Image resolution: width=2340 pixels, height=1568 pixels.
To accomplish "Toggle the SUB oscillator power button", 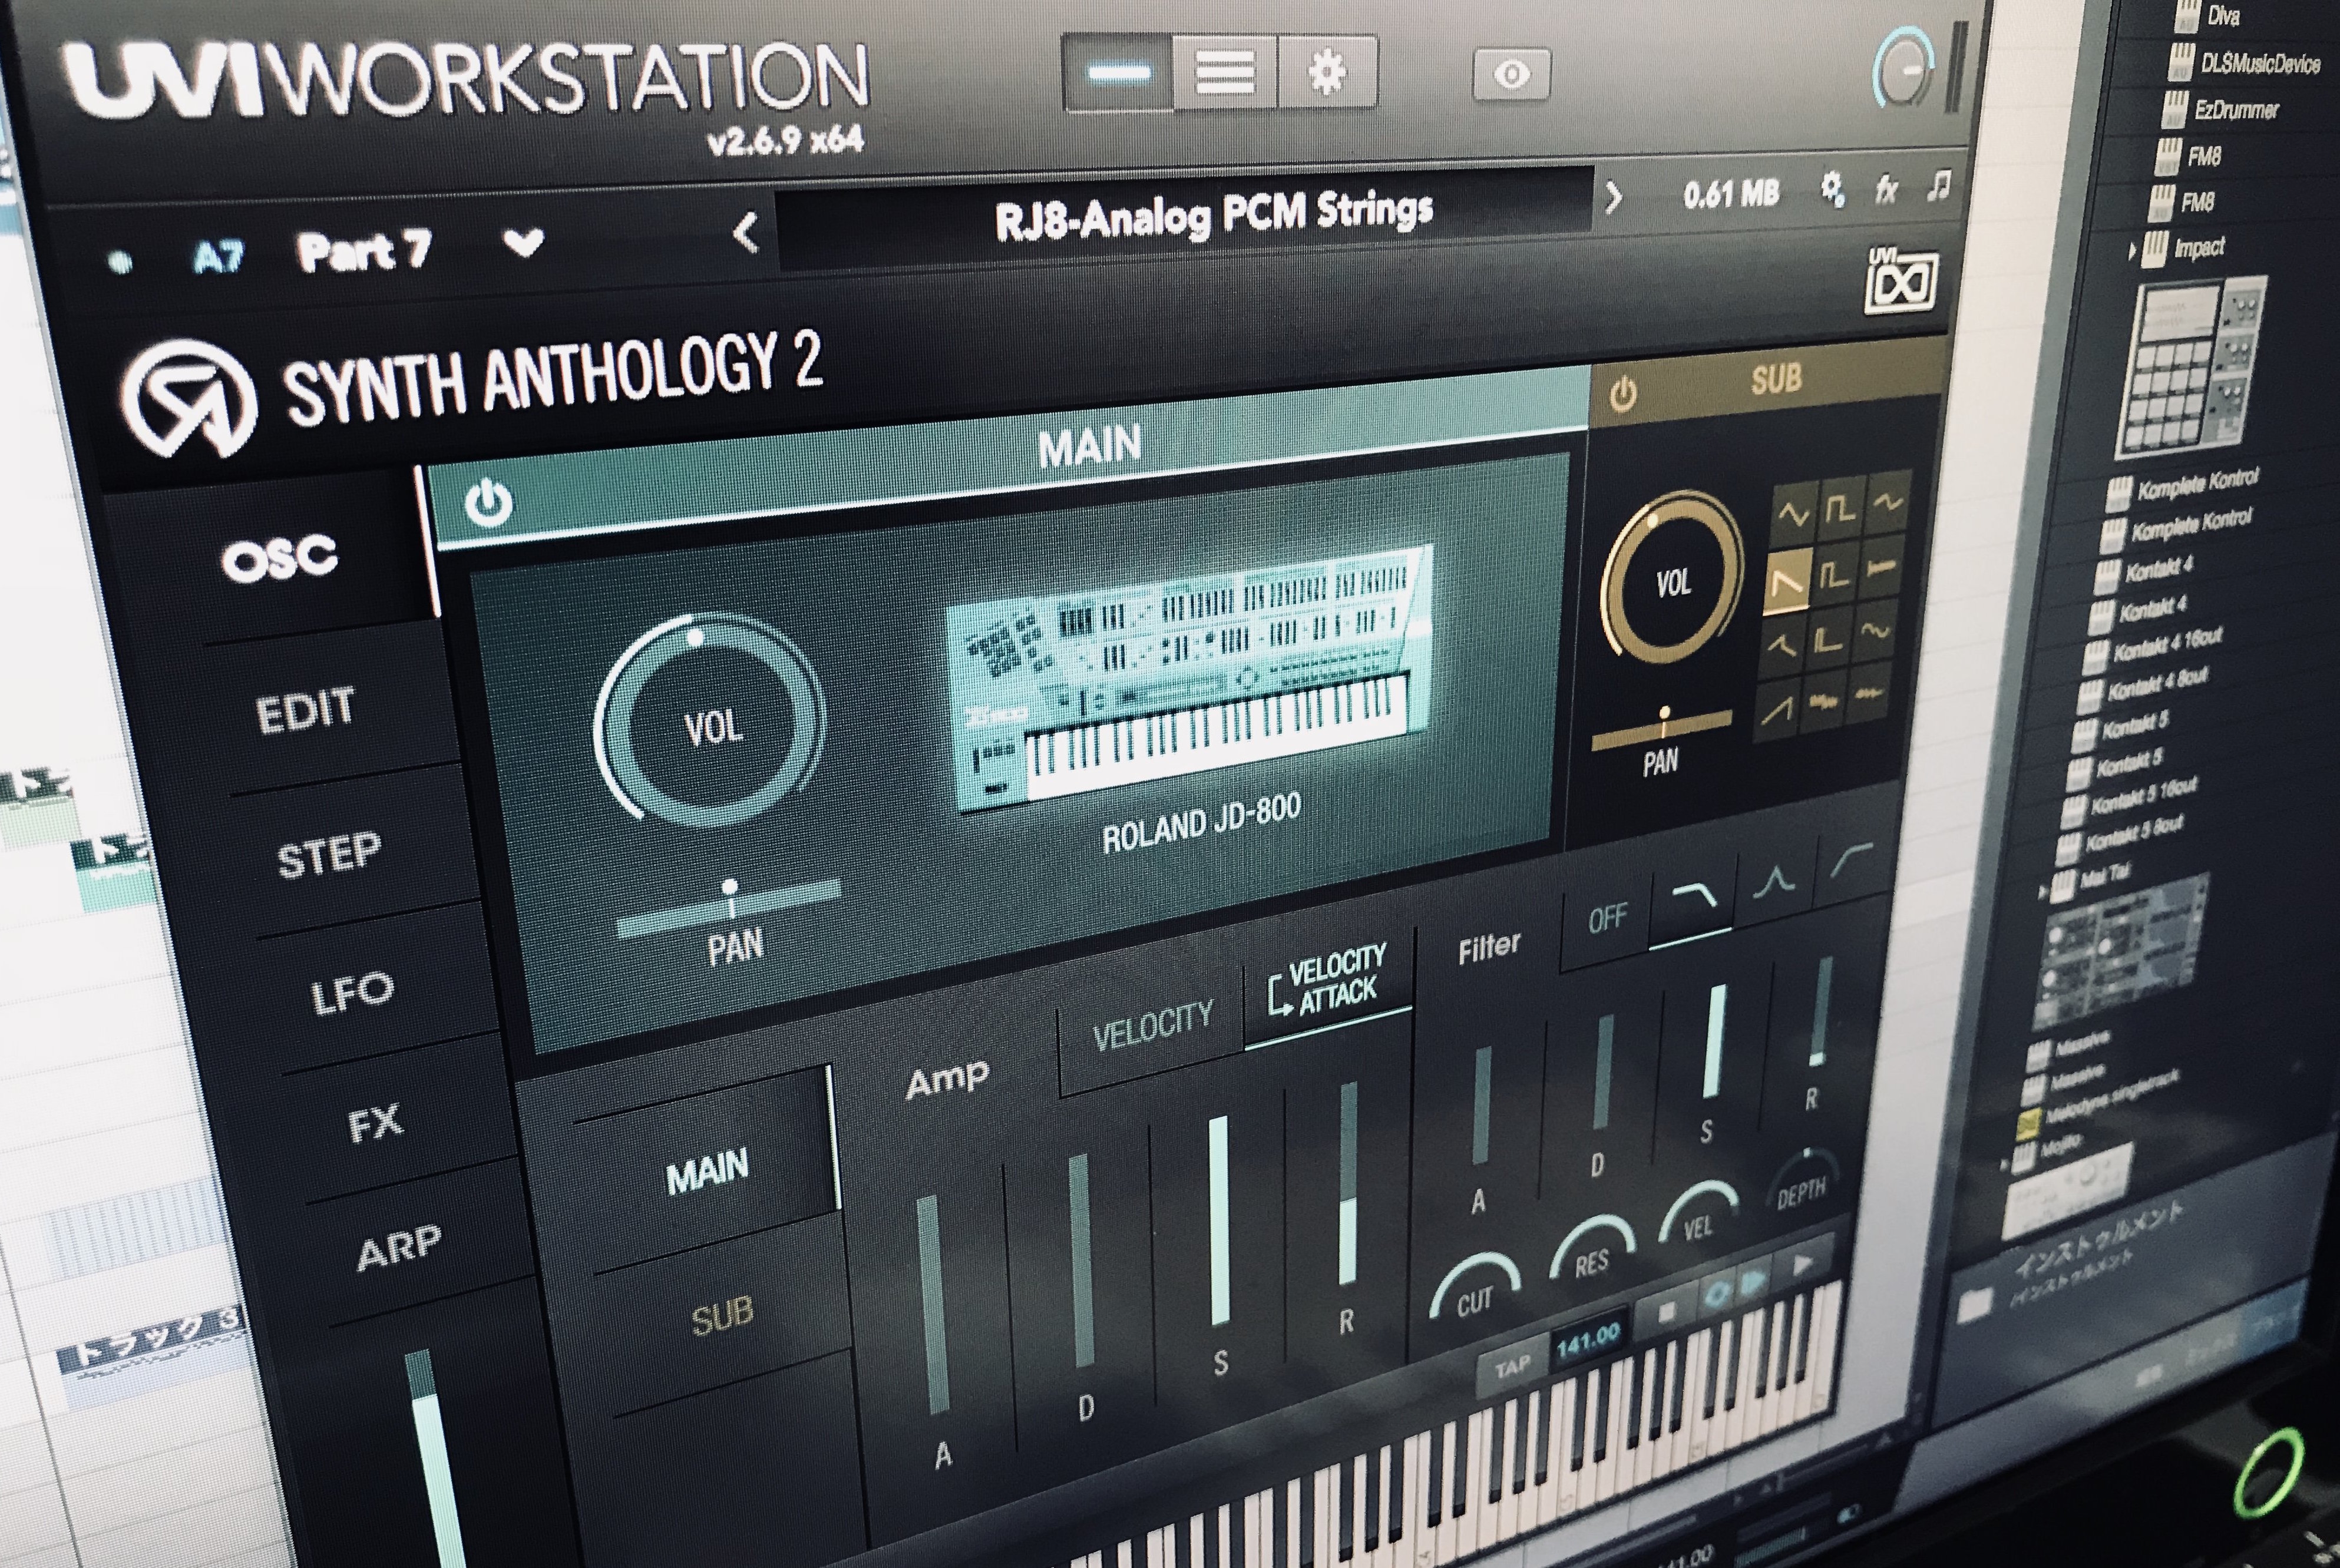I will click(x=1622, y=394).
